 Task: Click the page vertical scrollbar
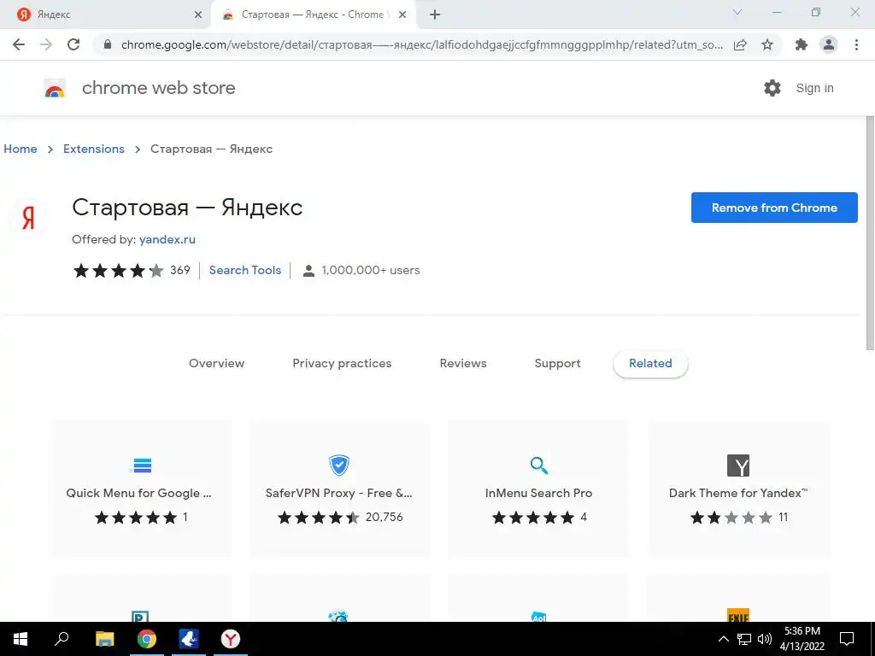[870, 233]
